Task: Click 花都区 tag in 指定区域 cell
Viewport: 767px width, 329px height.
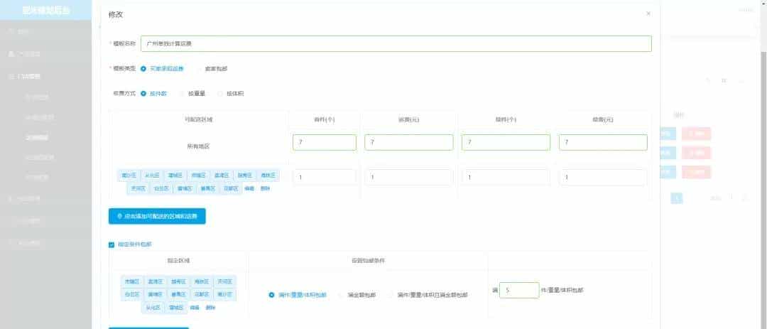Action: pos(202,295)
